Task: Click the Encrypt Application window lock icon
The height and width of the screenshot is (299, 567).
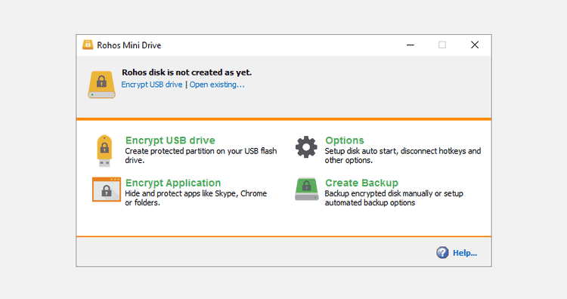Action: (107, 190)
